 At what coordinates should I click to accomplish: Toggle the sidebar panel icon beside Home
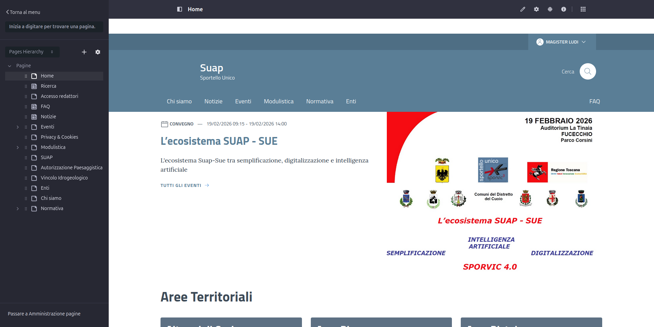[x=180, y=9]
